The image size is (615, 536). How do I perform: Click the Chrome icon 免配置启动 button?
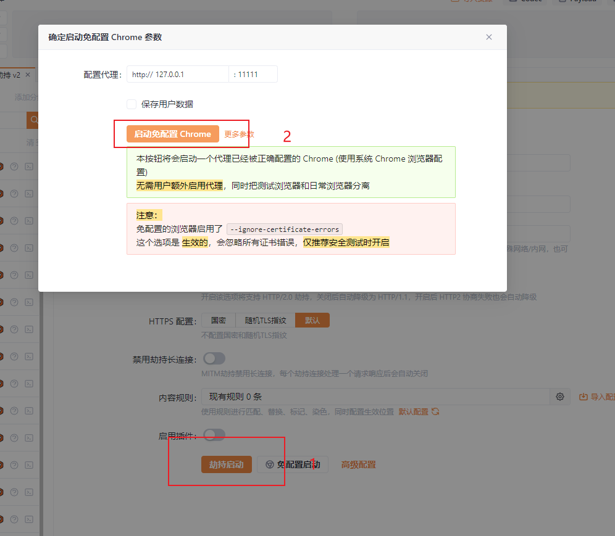tap(293, 464)
